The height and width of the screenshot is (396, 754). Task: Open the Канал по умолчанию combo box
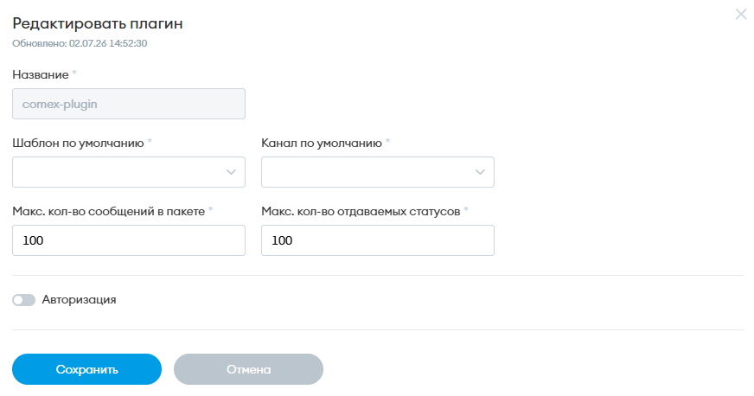378,172
